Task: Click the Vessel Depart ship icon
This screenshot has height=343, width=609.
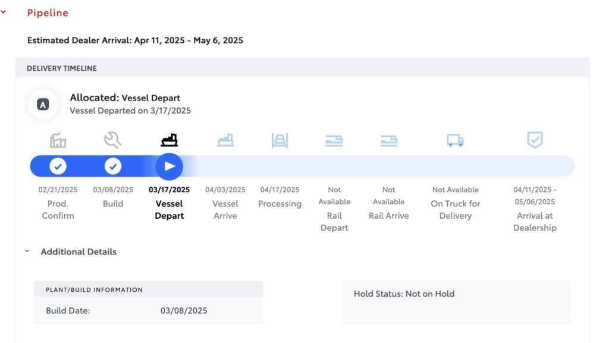Action: [x=169, y=140]
